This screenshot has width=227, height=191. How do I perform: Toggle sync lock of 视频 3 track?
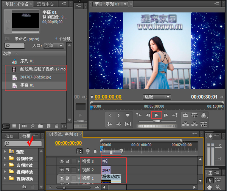pyautogui.click(x=67, y=162)
